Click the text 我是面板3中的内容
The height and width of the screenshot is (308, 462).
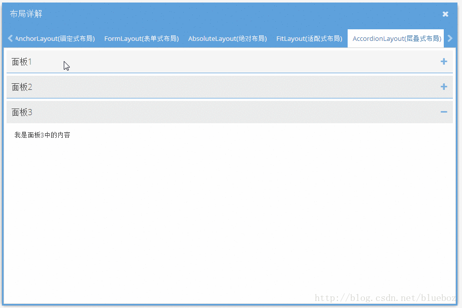click(x=43, y=135)
